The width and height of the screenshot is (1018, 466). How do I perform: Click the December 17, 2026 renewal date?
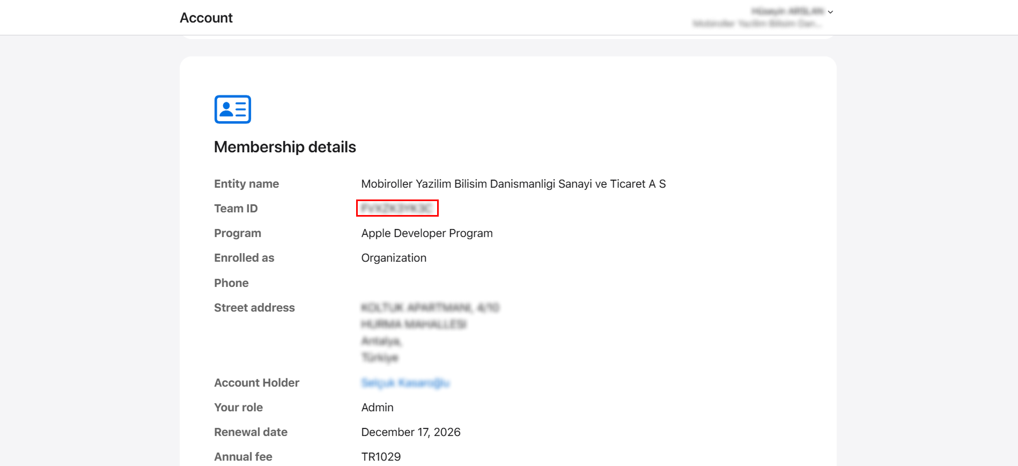pos(410,432)
